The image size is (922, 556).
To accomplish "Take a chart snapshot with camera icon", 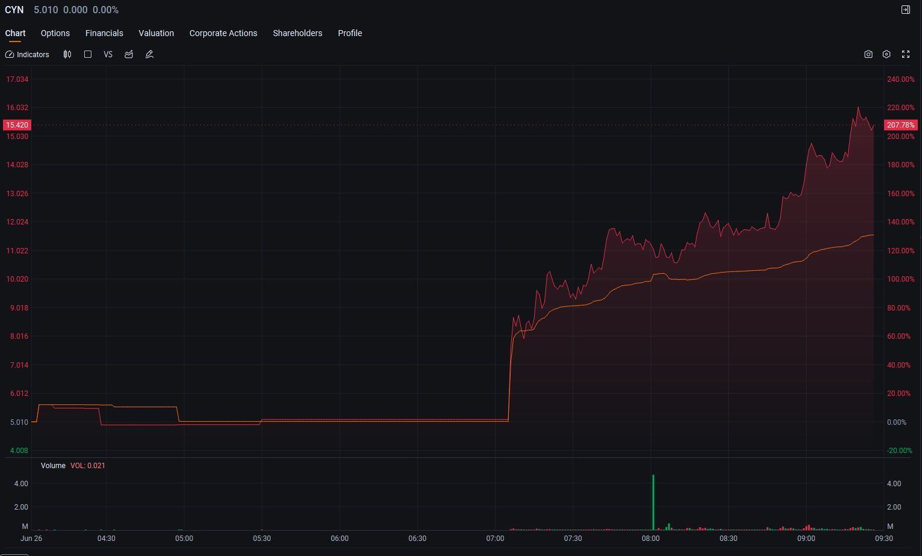I will point(868,54).
